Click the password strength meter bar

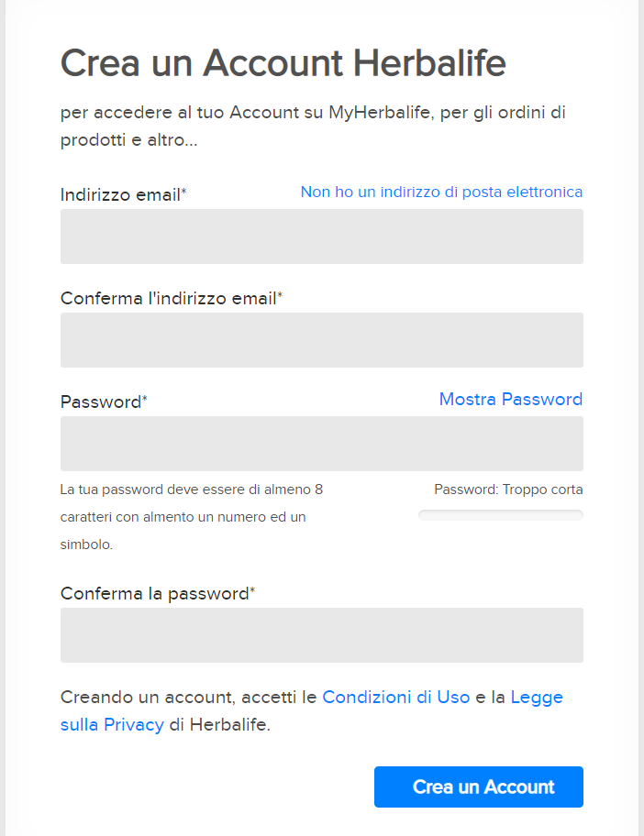click(x=500, y=515)
